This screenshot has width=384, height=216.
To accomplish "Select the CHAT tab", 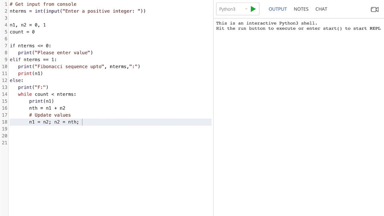I will tap(321, 9).
